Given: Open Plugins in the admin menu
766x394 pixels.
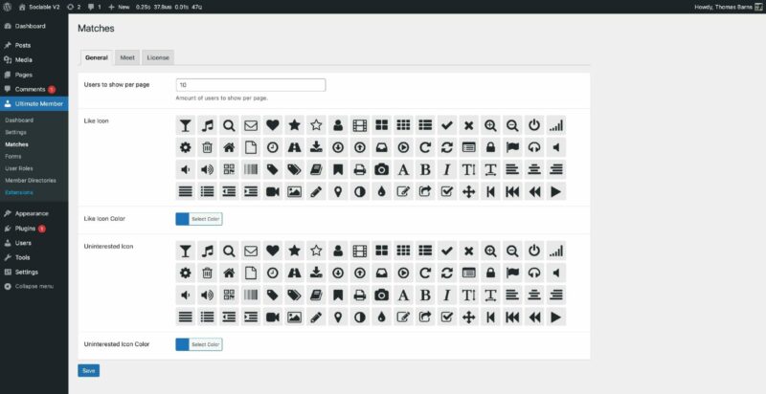Looking at the screenshot, I should point(34,229).
